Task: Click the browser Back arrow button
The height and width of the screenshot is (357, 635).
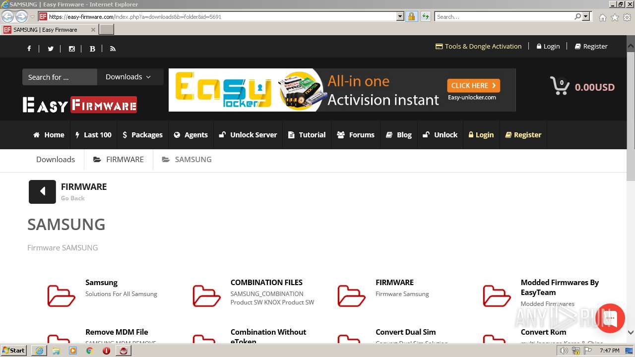Action: [8, 16]
